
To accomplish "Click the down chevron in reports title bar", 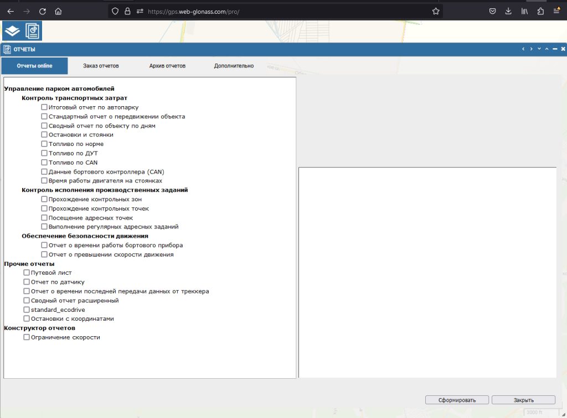I will tap(539, 49).
